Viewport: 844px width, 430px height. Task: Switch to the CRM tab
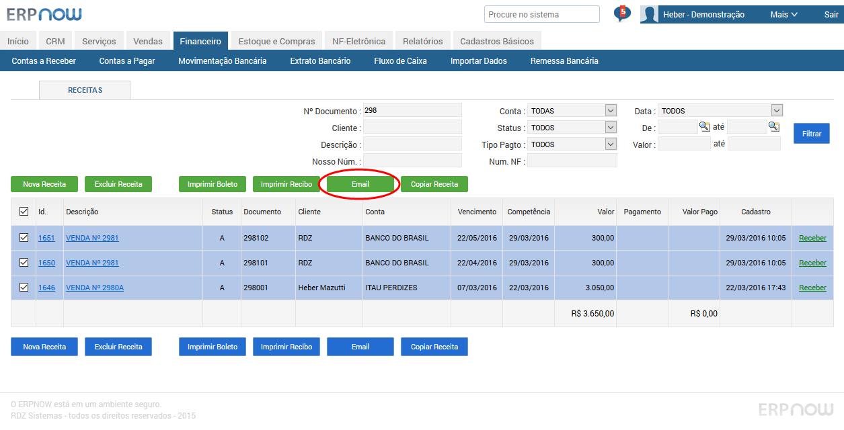coord(56,41)
